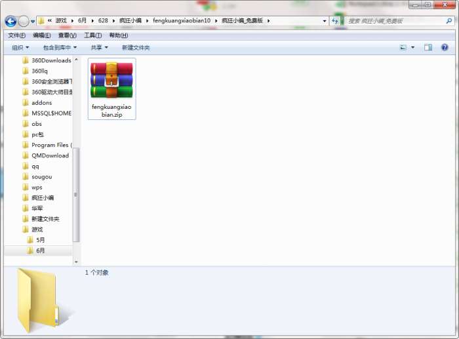The width and height of the screenshot is (459, 339).
Task: Expand arrow after fengkuangxiaobian10 breadcrumb
Action: coord(216,21)
